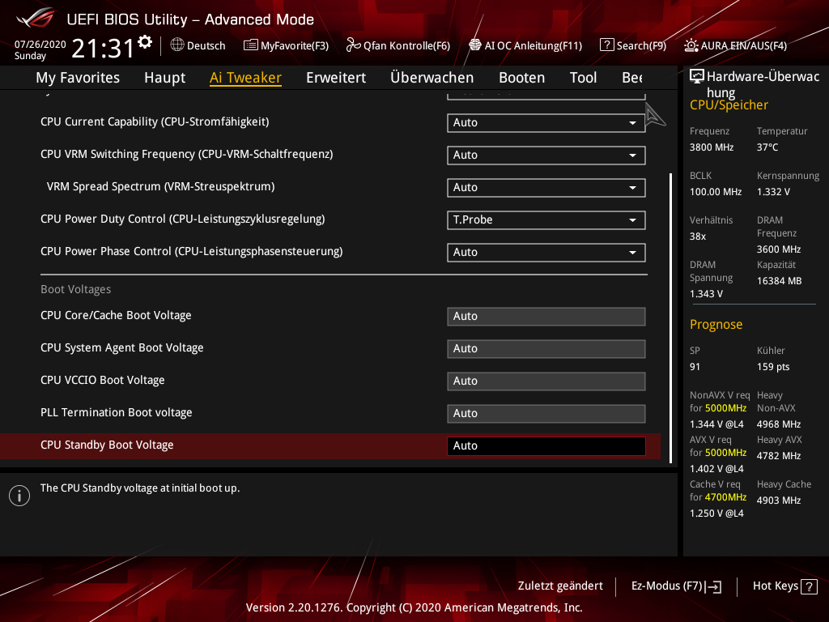Image resolution: width=829 pixels, height=622 pixels.
Task: Select PLL Termination Boot voltage label
Action: click(117, 412)
